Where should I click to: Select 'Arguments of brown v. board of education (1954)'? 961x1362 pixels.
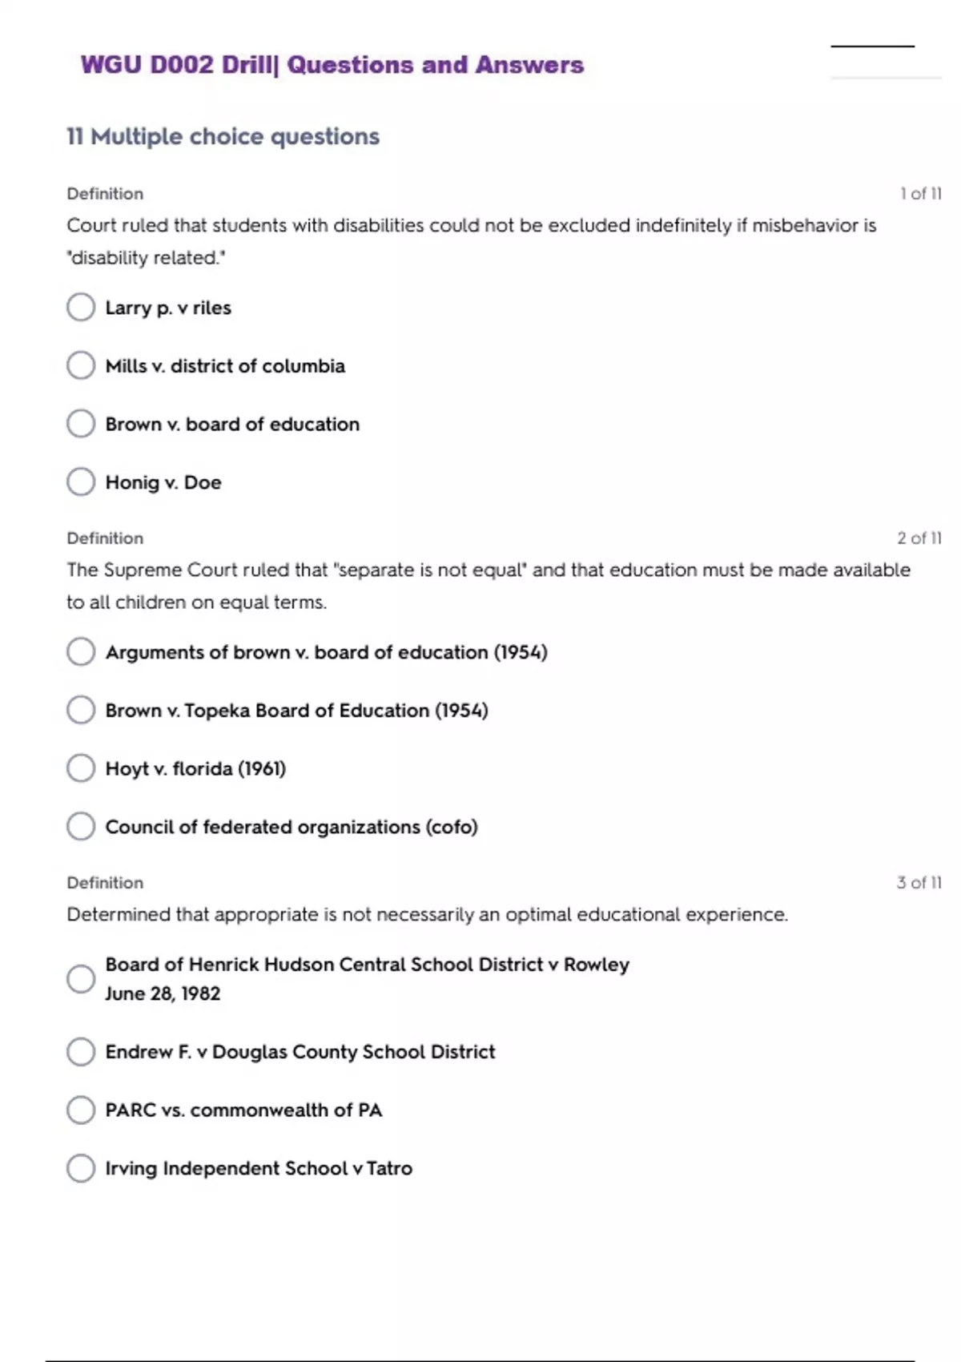click(x=81, y=651)
